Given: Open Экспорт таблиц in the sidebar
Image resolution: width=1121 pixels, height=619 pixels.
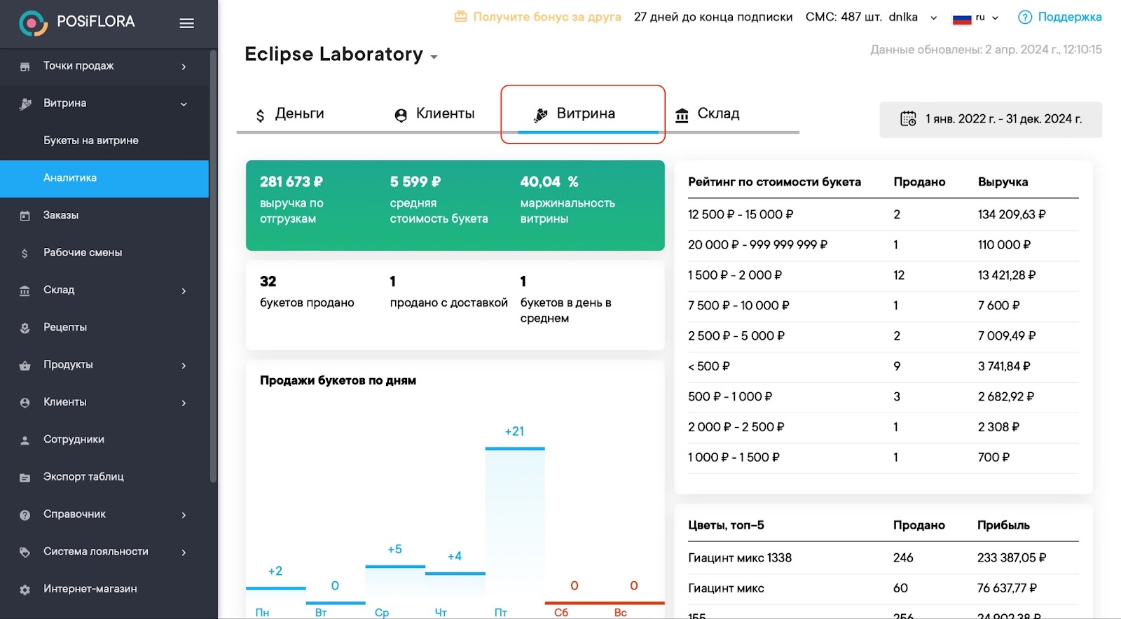Looking at the screenshot, I should click(104, 477).
